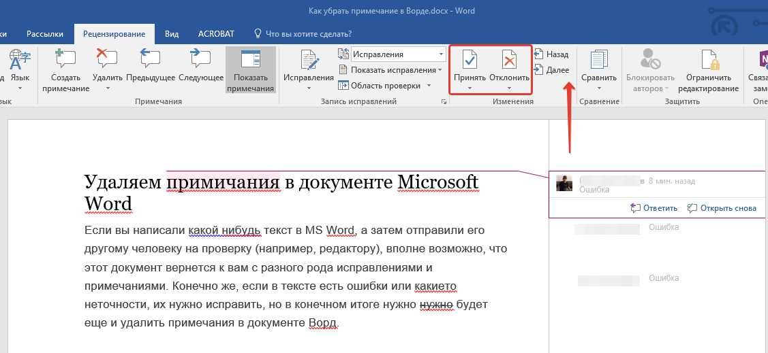The width and height of the screenshot is (768, 353).
Task: Switch to the Вид tab
Action: [172, 33]
